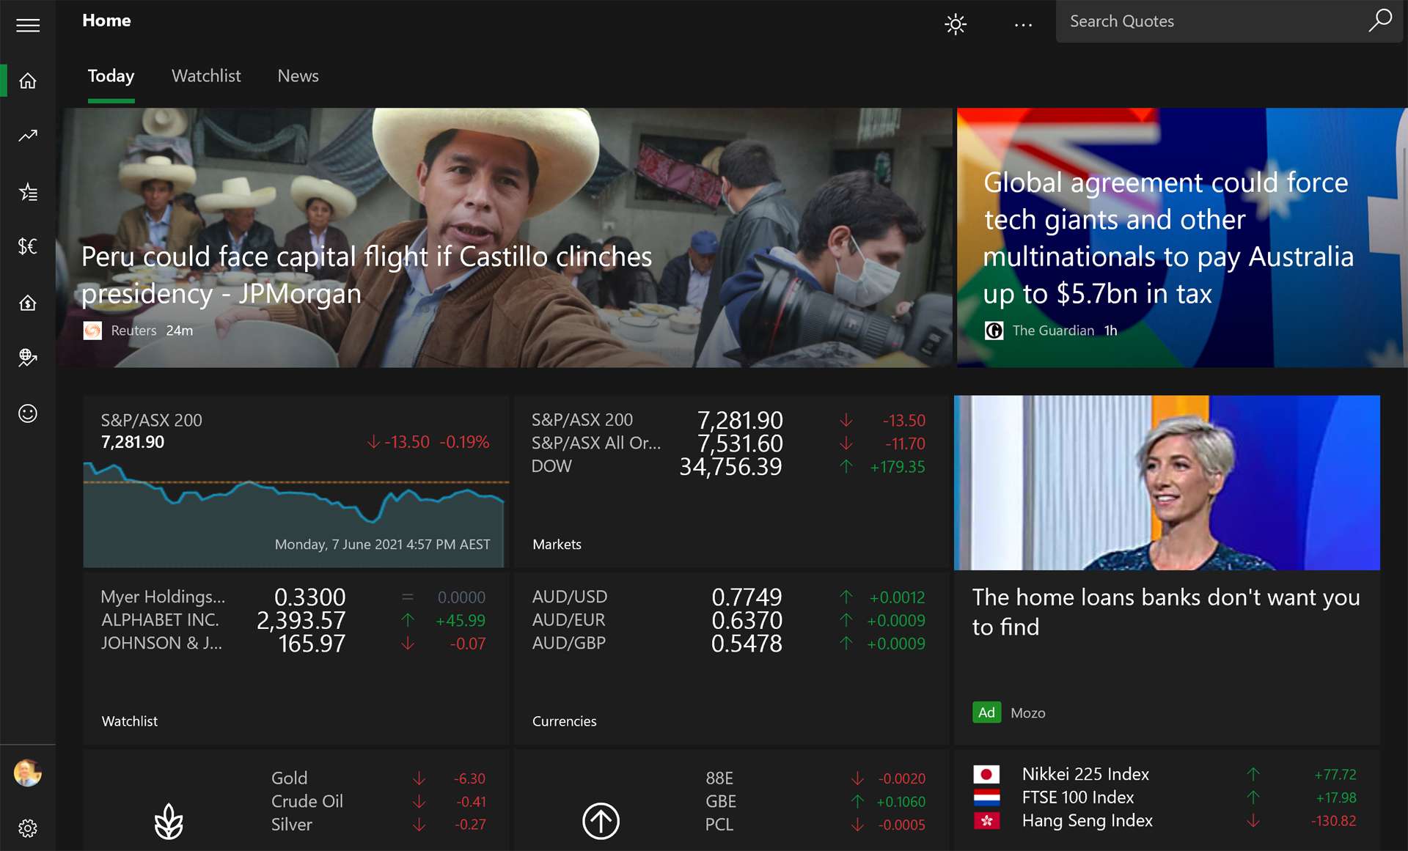Click the movers up-arrow circle icon
Image resolution: width=1408 pixels, height=851 pixels.
click(601, 820)
